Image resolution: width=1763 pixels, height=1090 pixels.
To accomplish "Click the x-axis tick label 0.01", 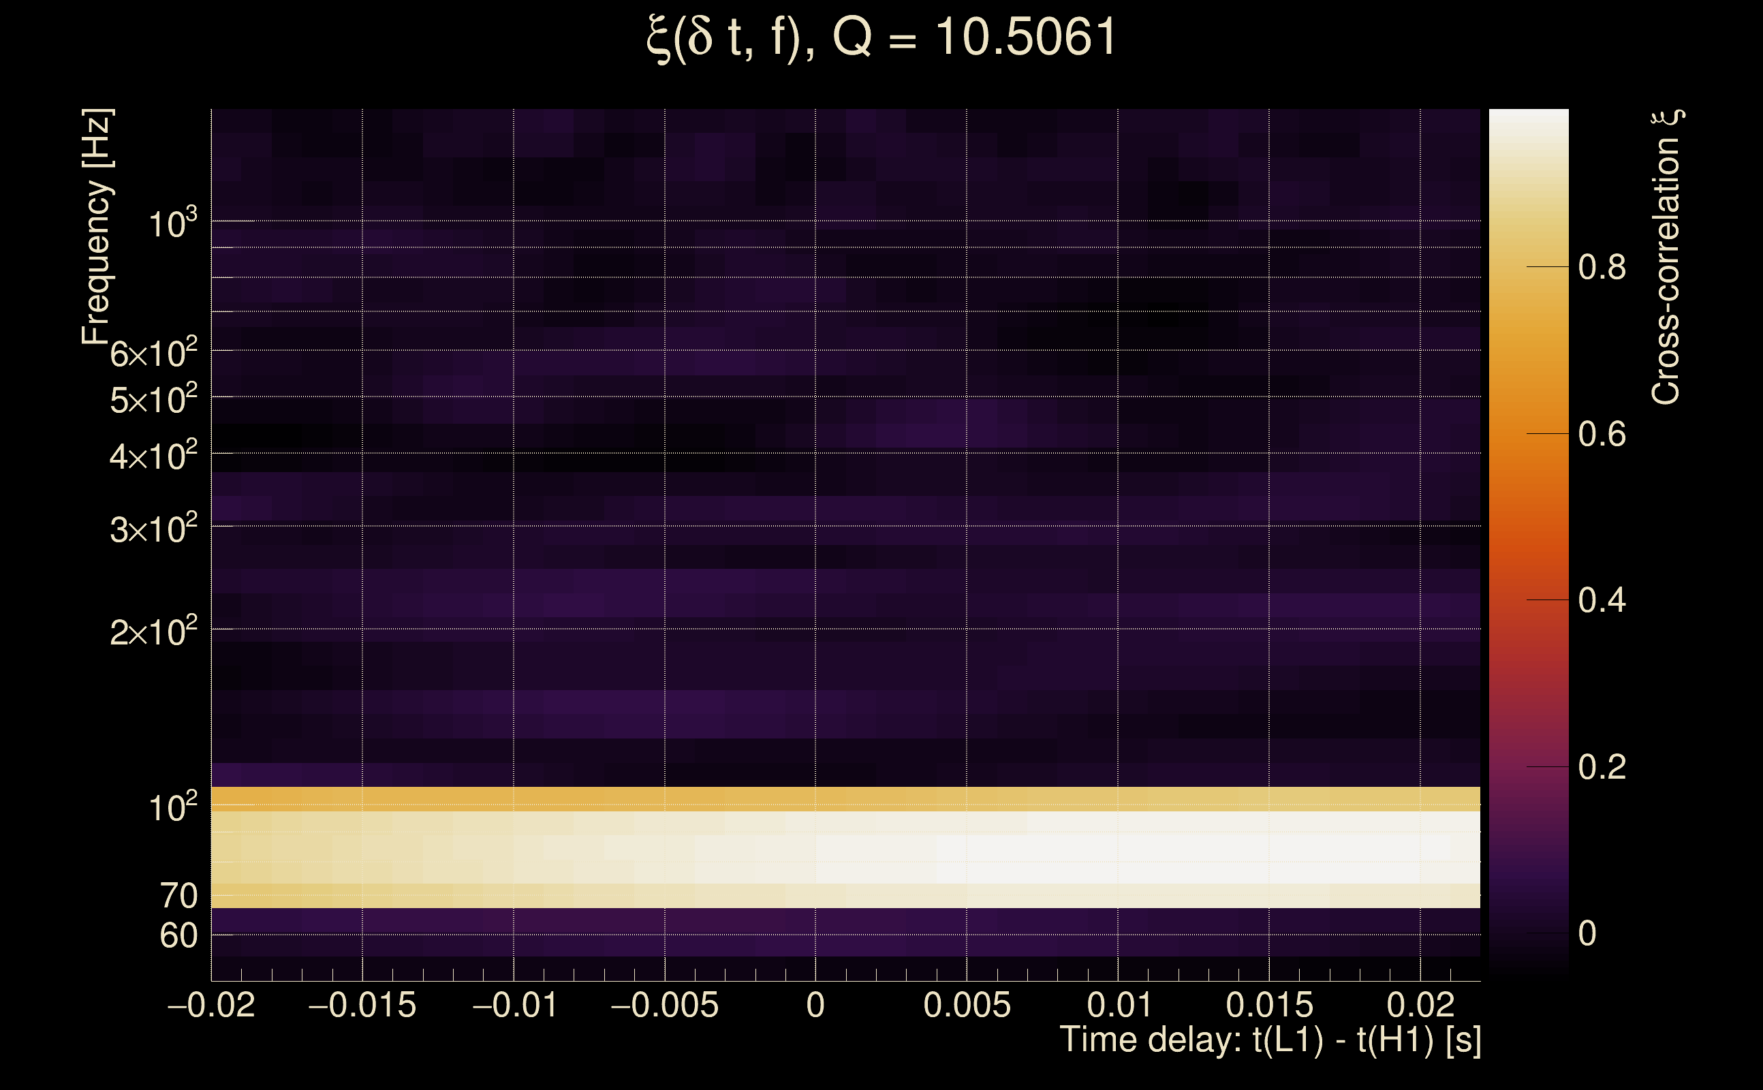I will coord(1118,1006).
